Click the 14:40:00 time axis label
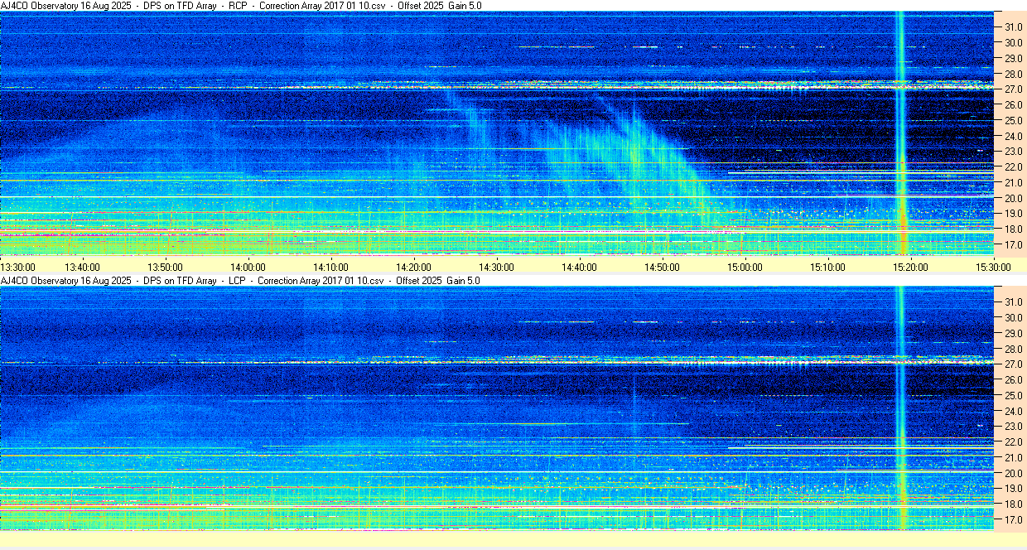The width and height of the screenshot is (1027, 550). [579, 267]
